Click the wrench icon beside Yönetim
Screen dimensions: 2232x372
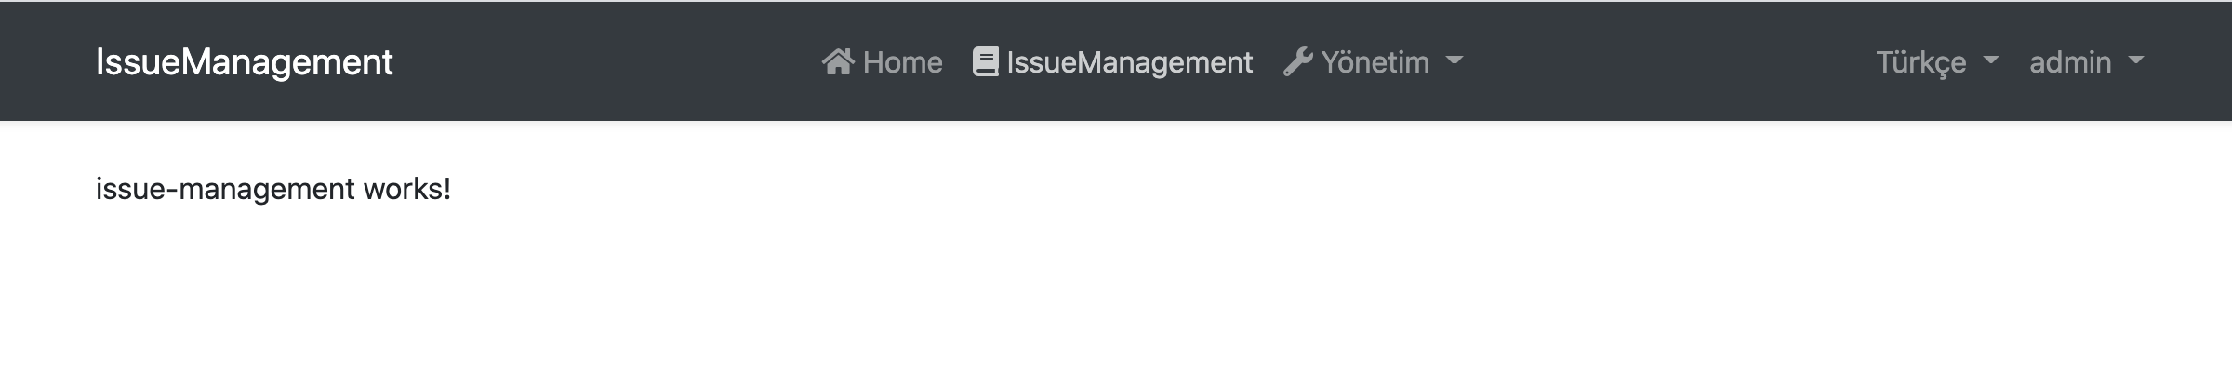[1297, 62]
